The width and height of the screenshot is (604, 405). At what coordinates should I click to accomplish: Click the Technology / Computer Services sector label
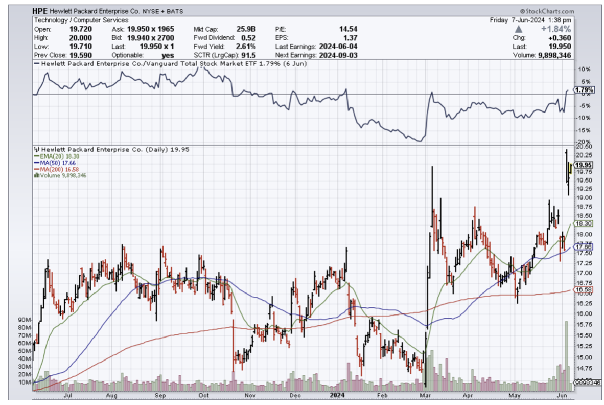tap(81, 20)
